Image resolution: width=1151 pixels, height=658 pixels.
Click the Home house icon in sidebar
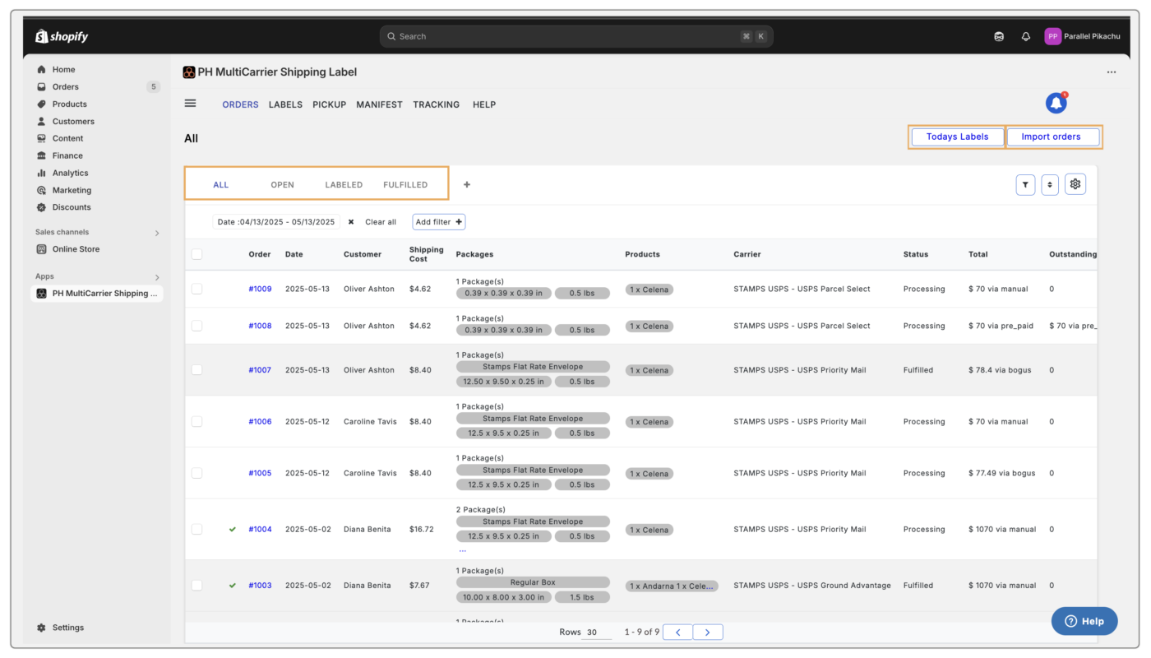coord(42,70)
